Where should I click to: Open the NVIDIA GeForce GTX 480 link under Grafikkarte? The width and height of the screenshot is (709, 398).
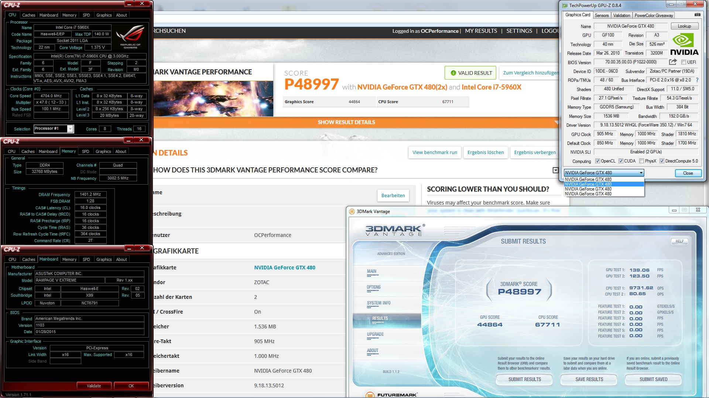284,268
